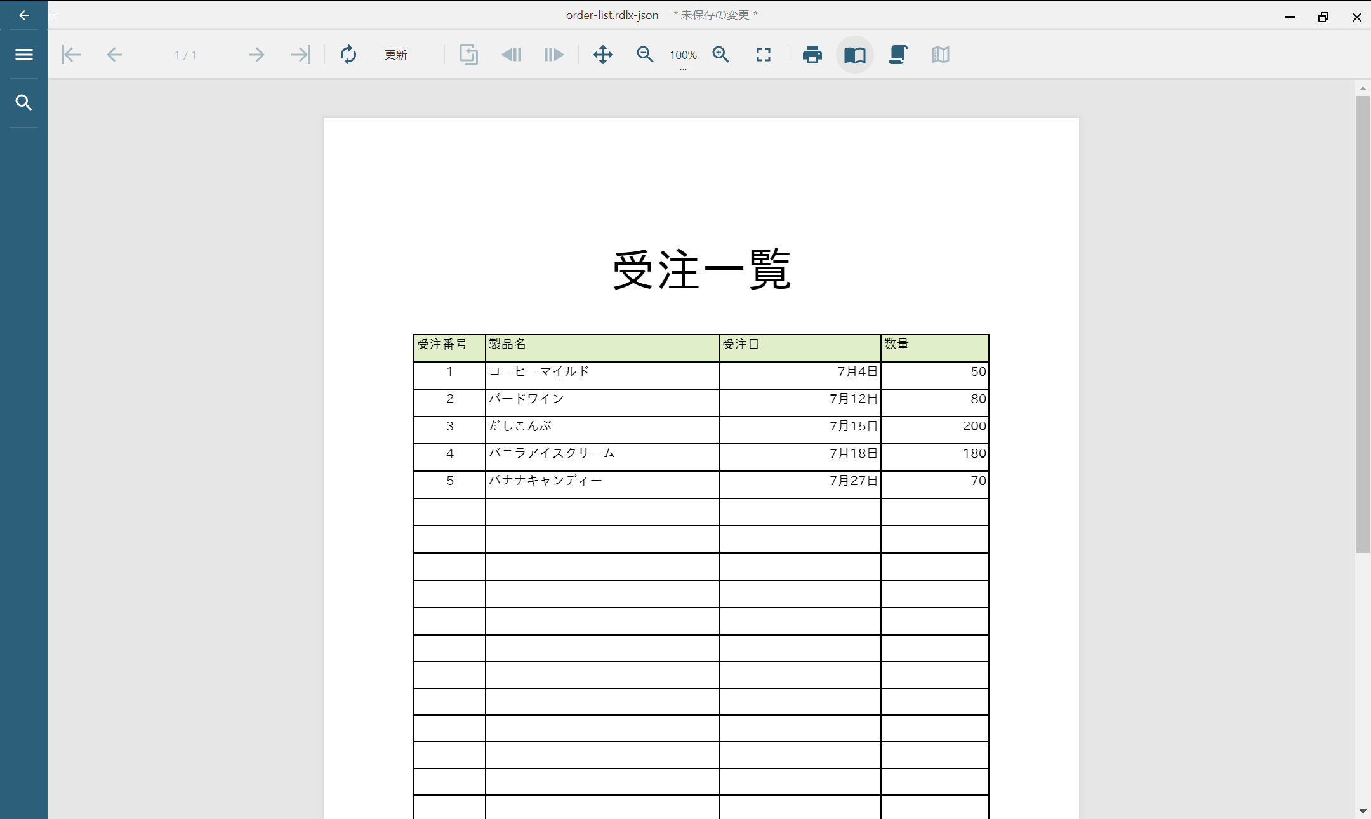
Task: Switch to galley mode view
Action: (941, 55)
